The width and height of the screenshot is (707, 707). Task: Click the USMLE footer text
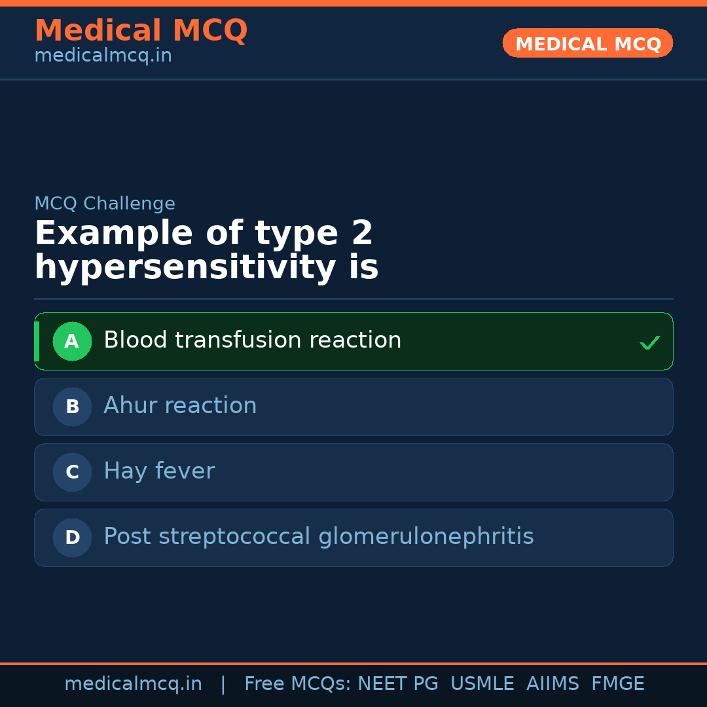(x=482, y=684)
